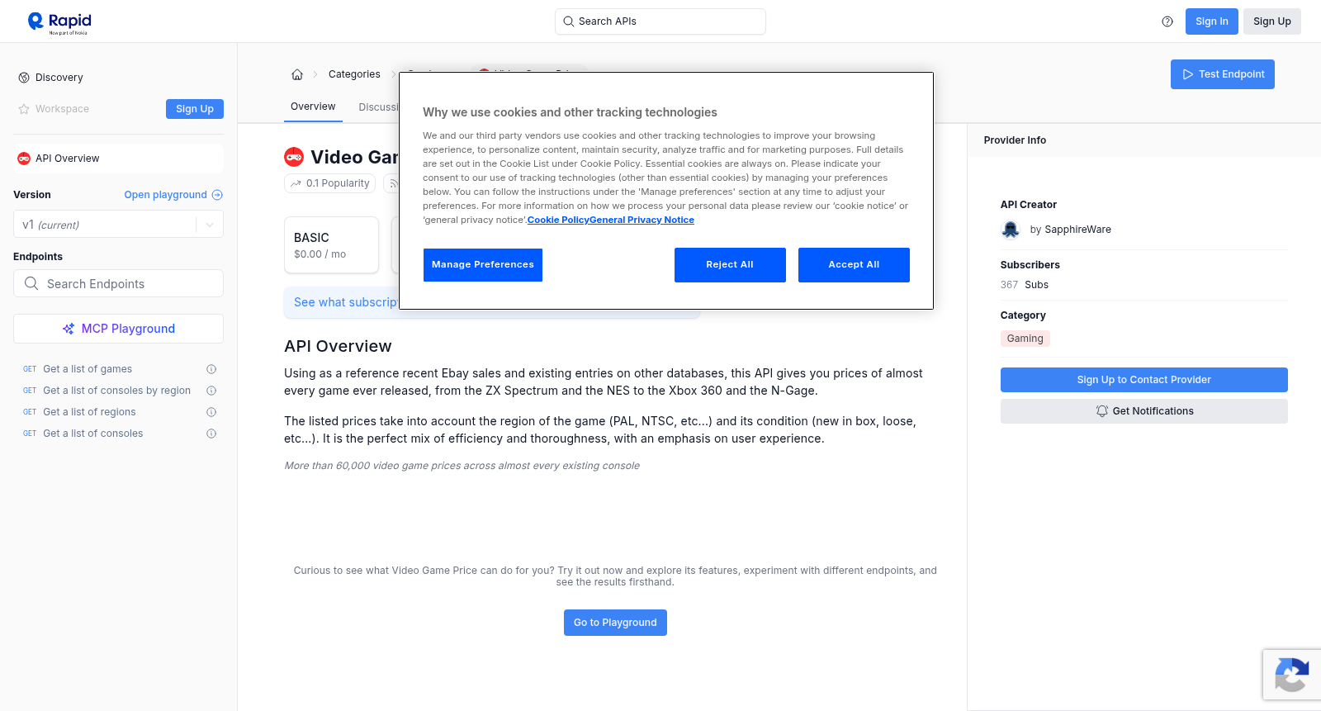The height and width of the screenshot is (711, 1321).
Task: Click the API Overview gamepad icon in sidebar
Action: (x=24, y=159)
